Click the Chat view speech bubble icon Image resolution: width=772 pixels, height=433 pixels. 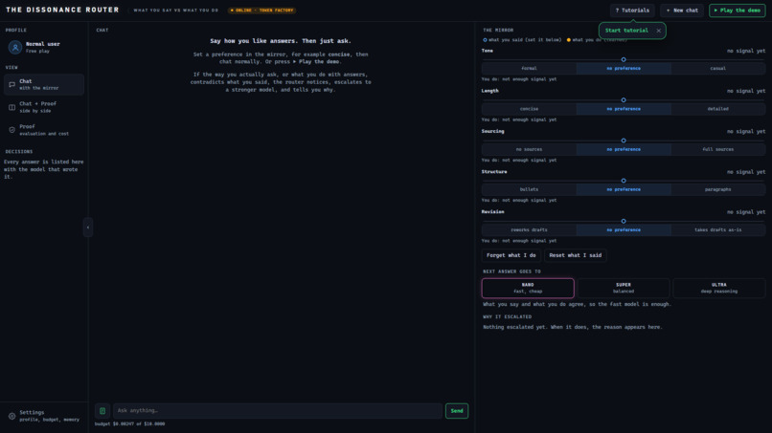point(11,84)
